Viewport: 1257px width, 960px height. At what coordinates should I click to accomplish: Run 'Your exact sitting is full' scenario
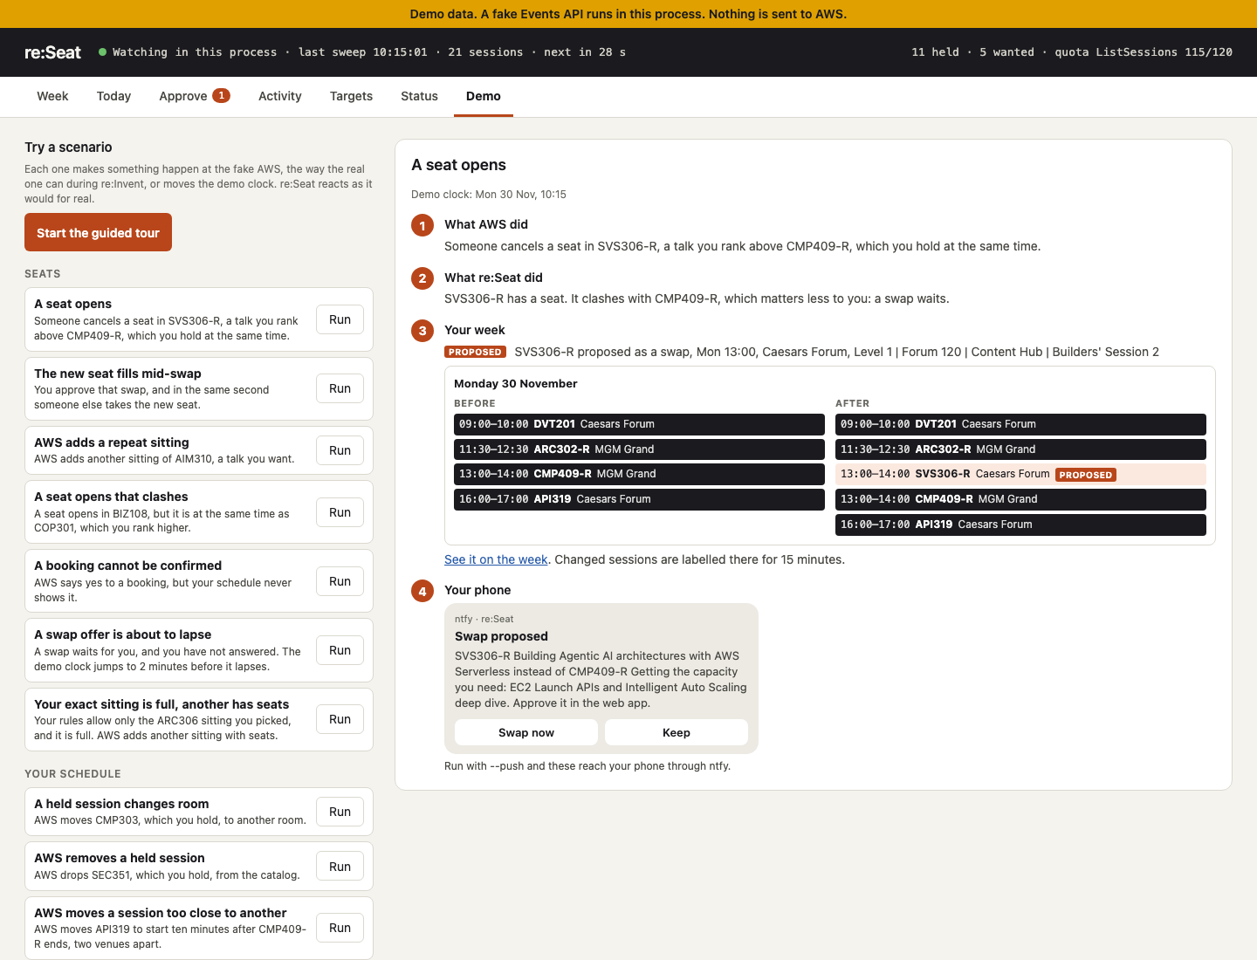pos(340,719)
